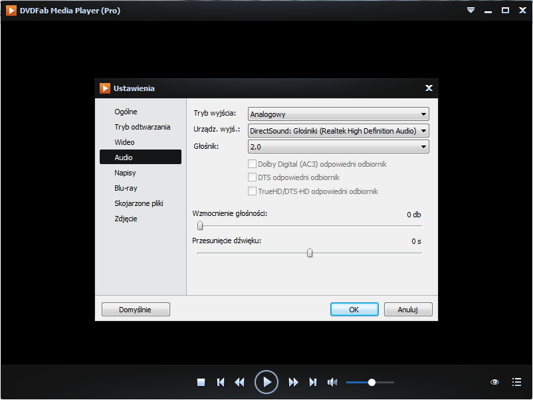
Task: Enable TrueHD/DTS-HD odpowiedni odbiornik checkbox
Action: (252, 191)
